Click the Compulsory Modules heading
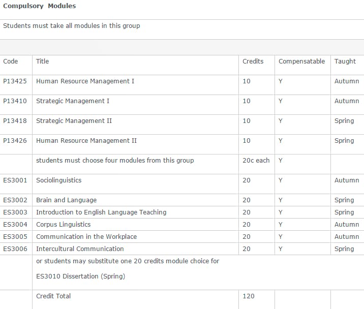The height and width of the screenshot is (309, 364). 39,6
